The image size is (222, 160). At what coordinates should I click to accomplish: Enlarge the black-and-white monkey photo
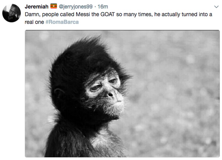pos(122,93)
